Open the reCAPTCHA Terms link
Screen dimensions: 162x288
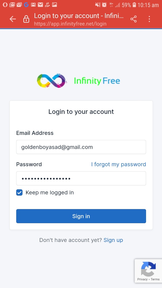(155, 279)
